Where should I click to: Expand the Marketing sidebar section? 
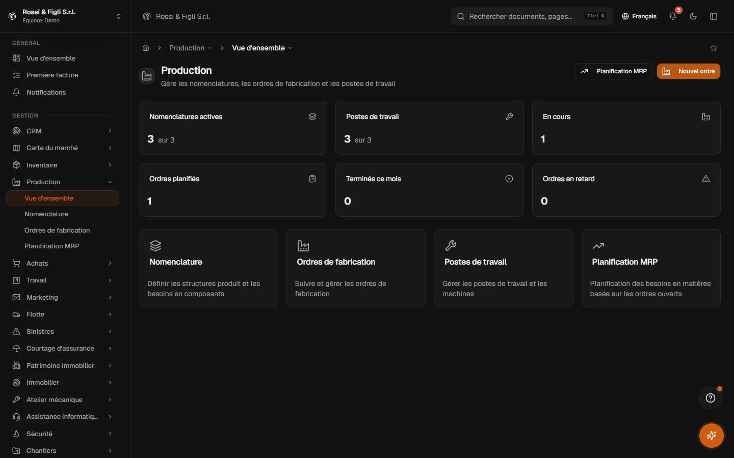click(63, 297)
